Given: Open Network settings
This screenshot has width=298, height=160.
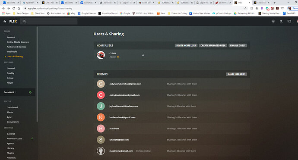Looking at the screenshot, I should pyautogui.click(x=11, y=158).
